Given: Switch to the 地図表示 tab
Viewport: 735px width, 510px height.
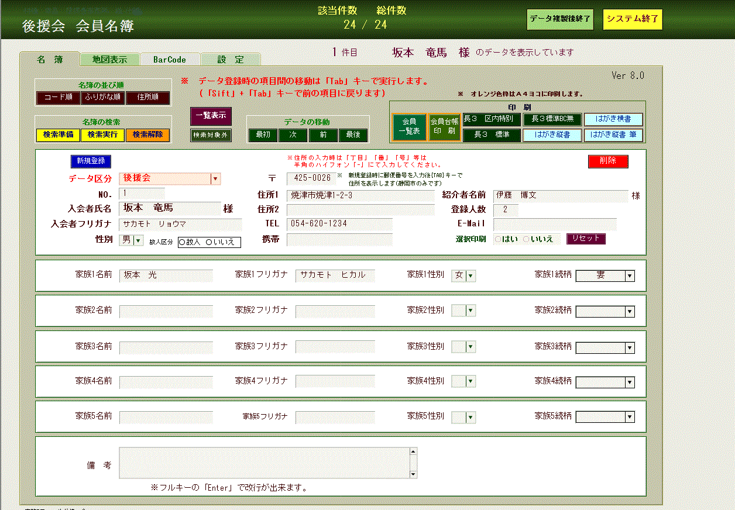Looking at the screenshot, I should (109, 59).
